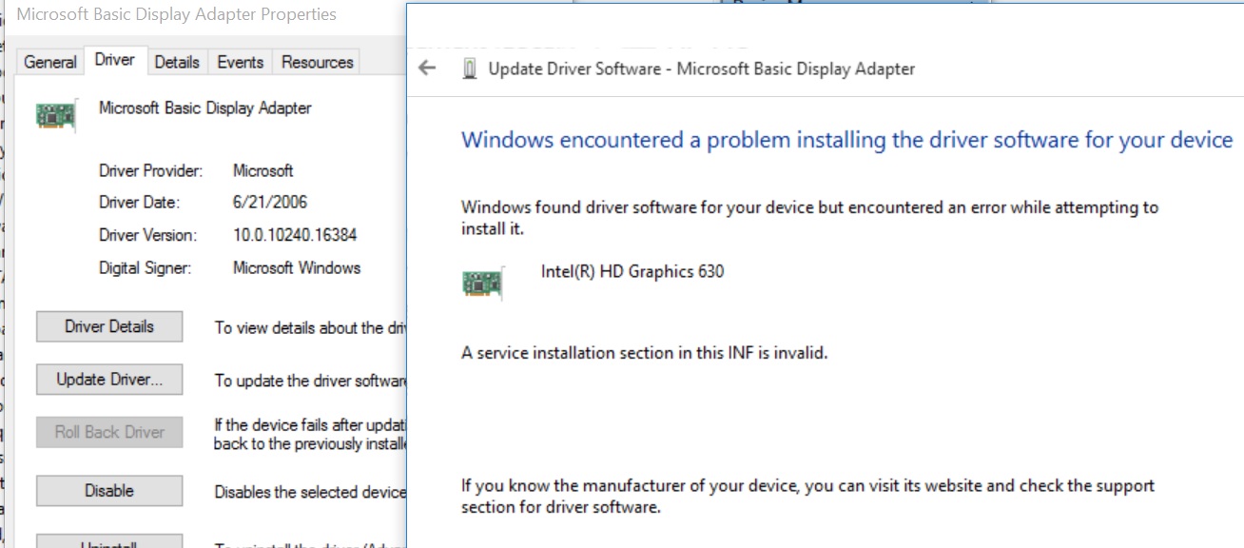Click the Driver Details button
The width and height of the screenshot is (1244, 548).
(x=109, y=326)
